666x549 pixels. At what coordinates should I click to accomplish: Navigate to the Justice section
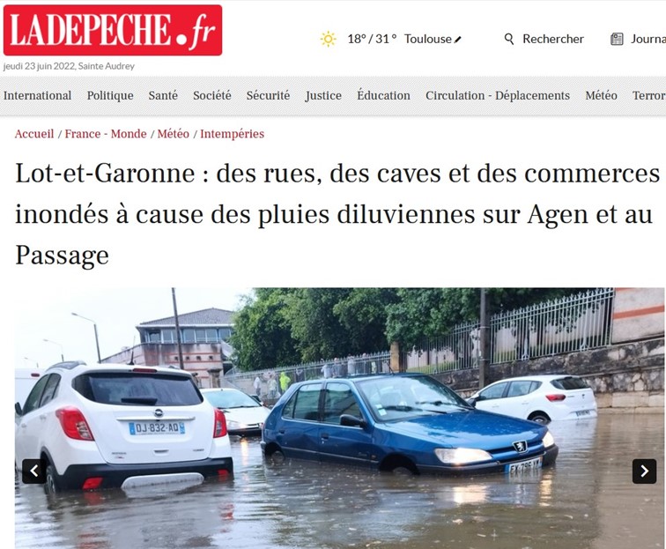(x=323, y=95)
